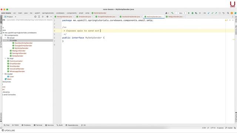Image resolution: width=237 pixels, height=133 pixels.
Task: Rollback changes with the undo arrow icon
Action: tap(223, 13)
